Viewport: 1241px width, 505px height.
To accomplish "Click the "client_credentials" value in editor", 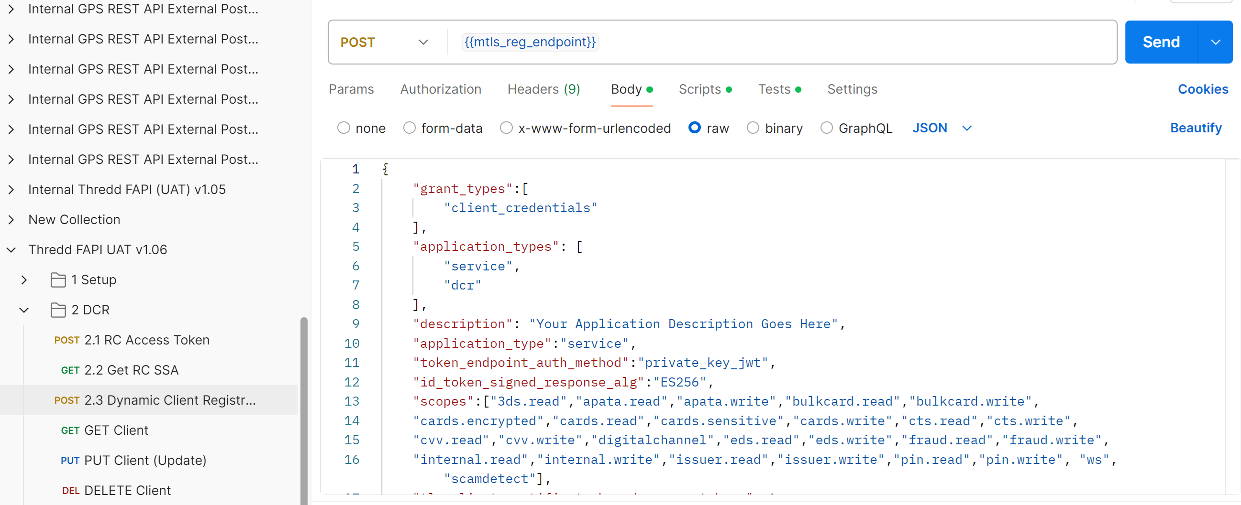I will pos(521,208).
